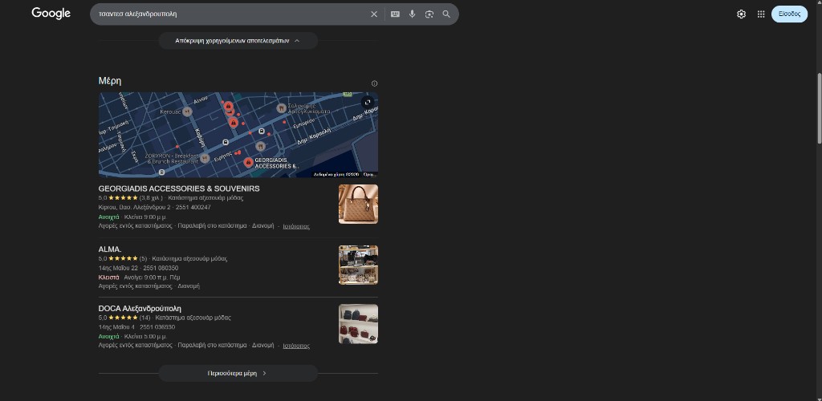822x401 pixels.
Task: Click the search query input field
Action: point(230,14)
